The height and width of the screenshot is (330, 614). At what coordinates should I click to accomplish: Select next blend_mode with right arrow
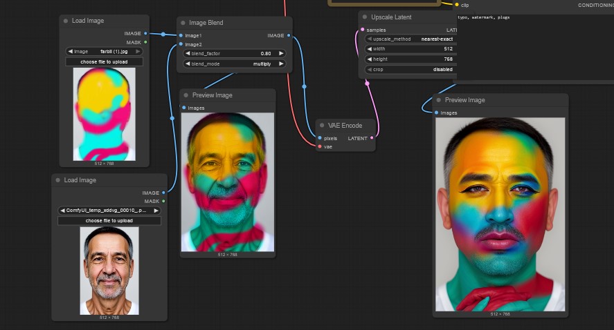(281, 64)
